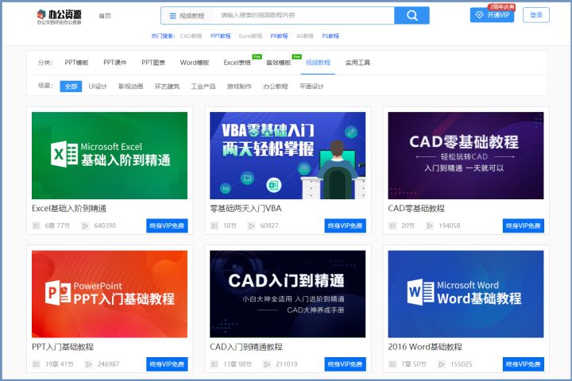Click chapter list icon beside 18节
The image size is (572, 381).
tap(214, 225)
